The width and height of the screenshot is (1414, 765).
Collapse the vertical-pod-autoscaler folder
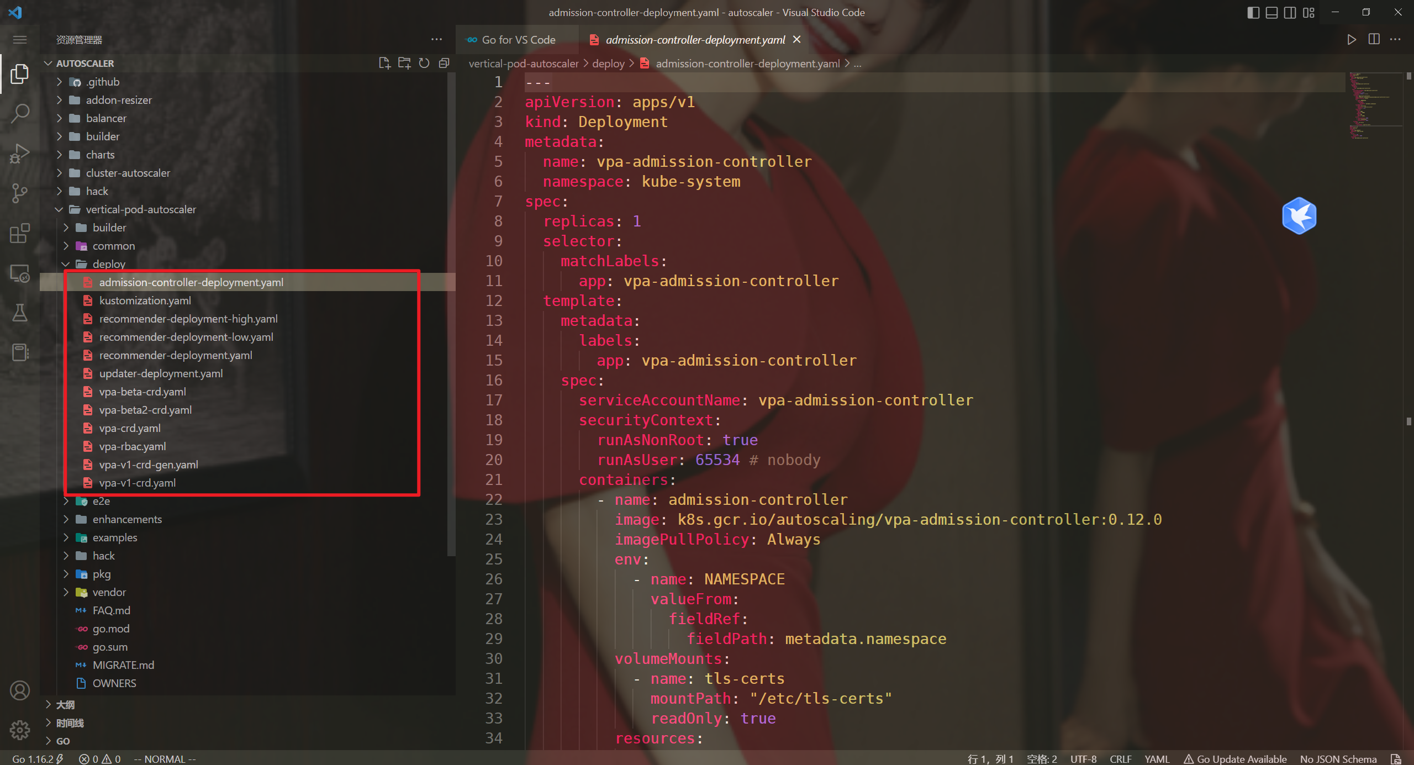pyautogui.click(x=249, y=209)
